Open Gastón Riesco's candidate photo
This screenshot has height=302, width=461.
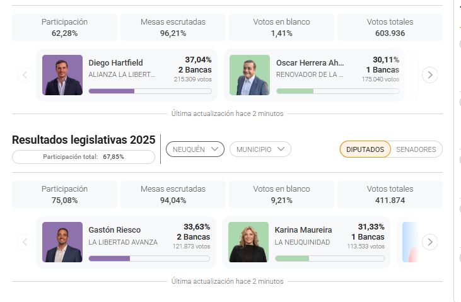point(62,242)
